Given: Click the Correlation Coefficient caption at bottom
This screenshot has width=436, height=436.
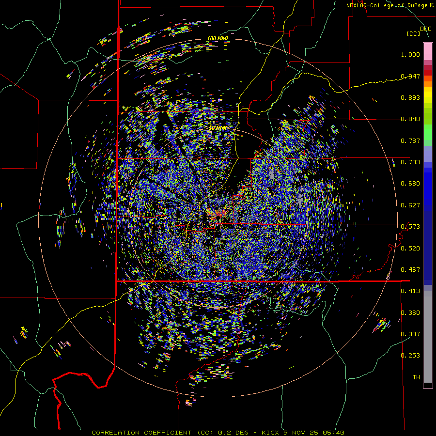Looking at the screenshot, I should pyautogui.click(x=218, y=433).
